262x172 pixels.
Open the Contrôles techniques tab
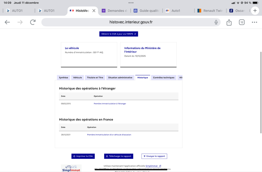(x=163, y=78)
